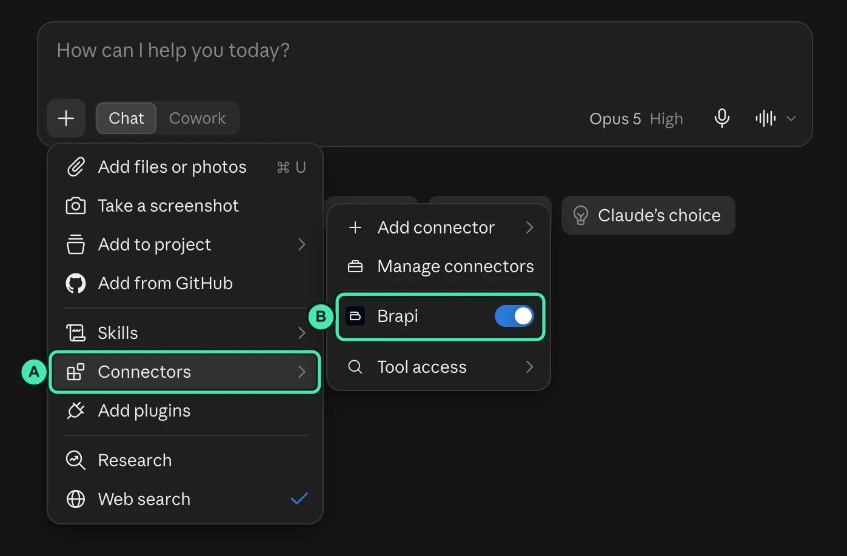Click the voice mode waveform icon

[x=765, y=118]
